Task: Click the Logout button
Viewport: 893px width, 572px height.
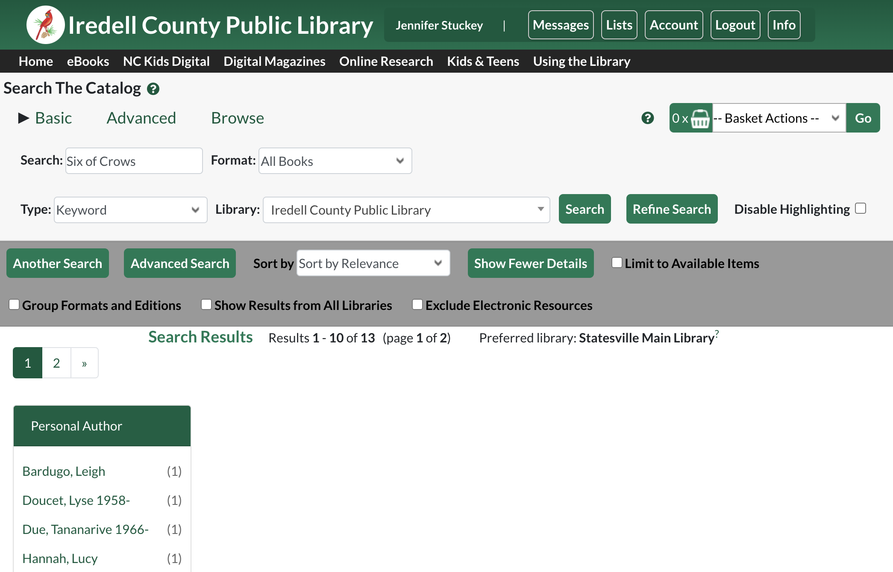Action: tap(735, 25)
